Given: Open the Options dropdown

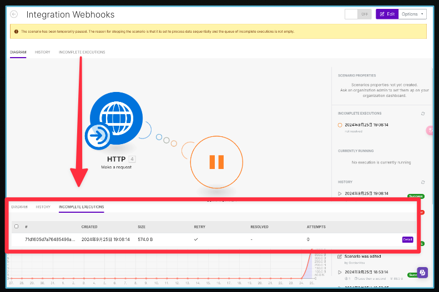Looking at the screenshot, I should [412, 14].
